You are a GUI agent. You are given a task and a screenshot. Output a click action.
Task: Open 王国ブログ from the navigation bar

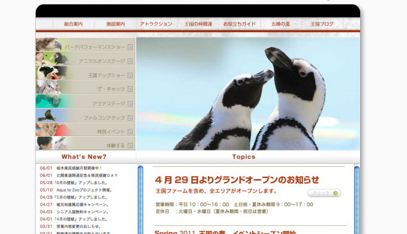coord(322,24)
